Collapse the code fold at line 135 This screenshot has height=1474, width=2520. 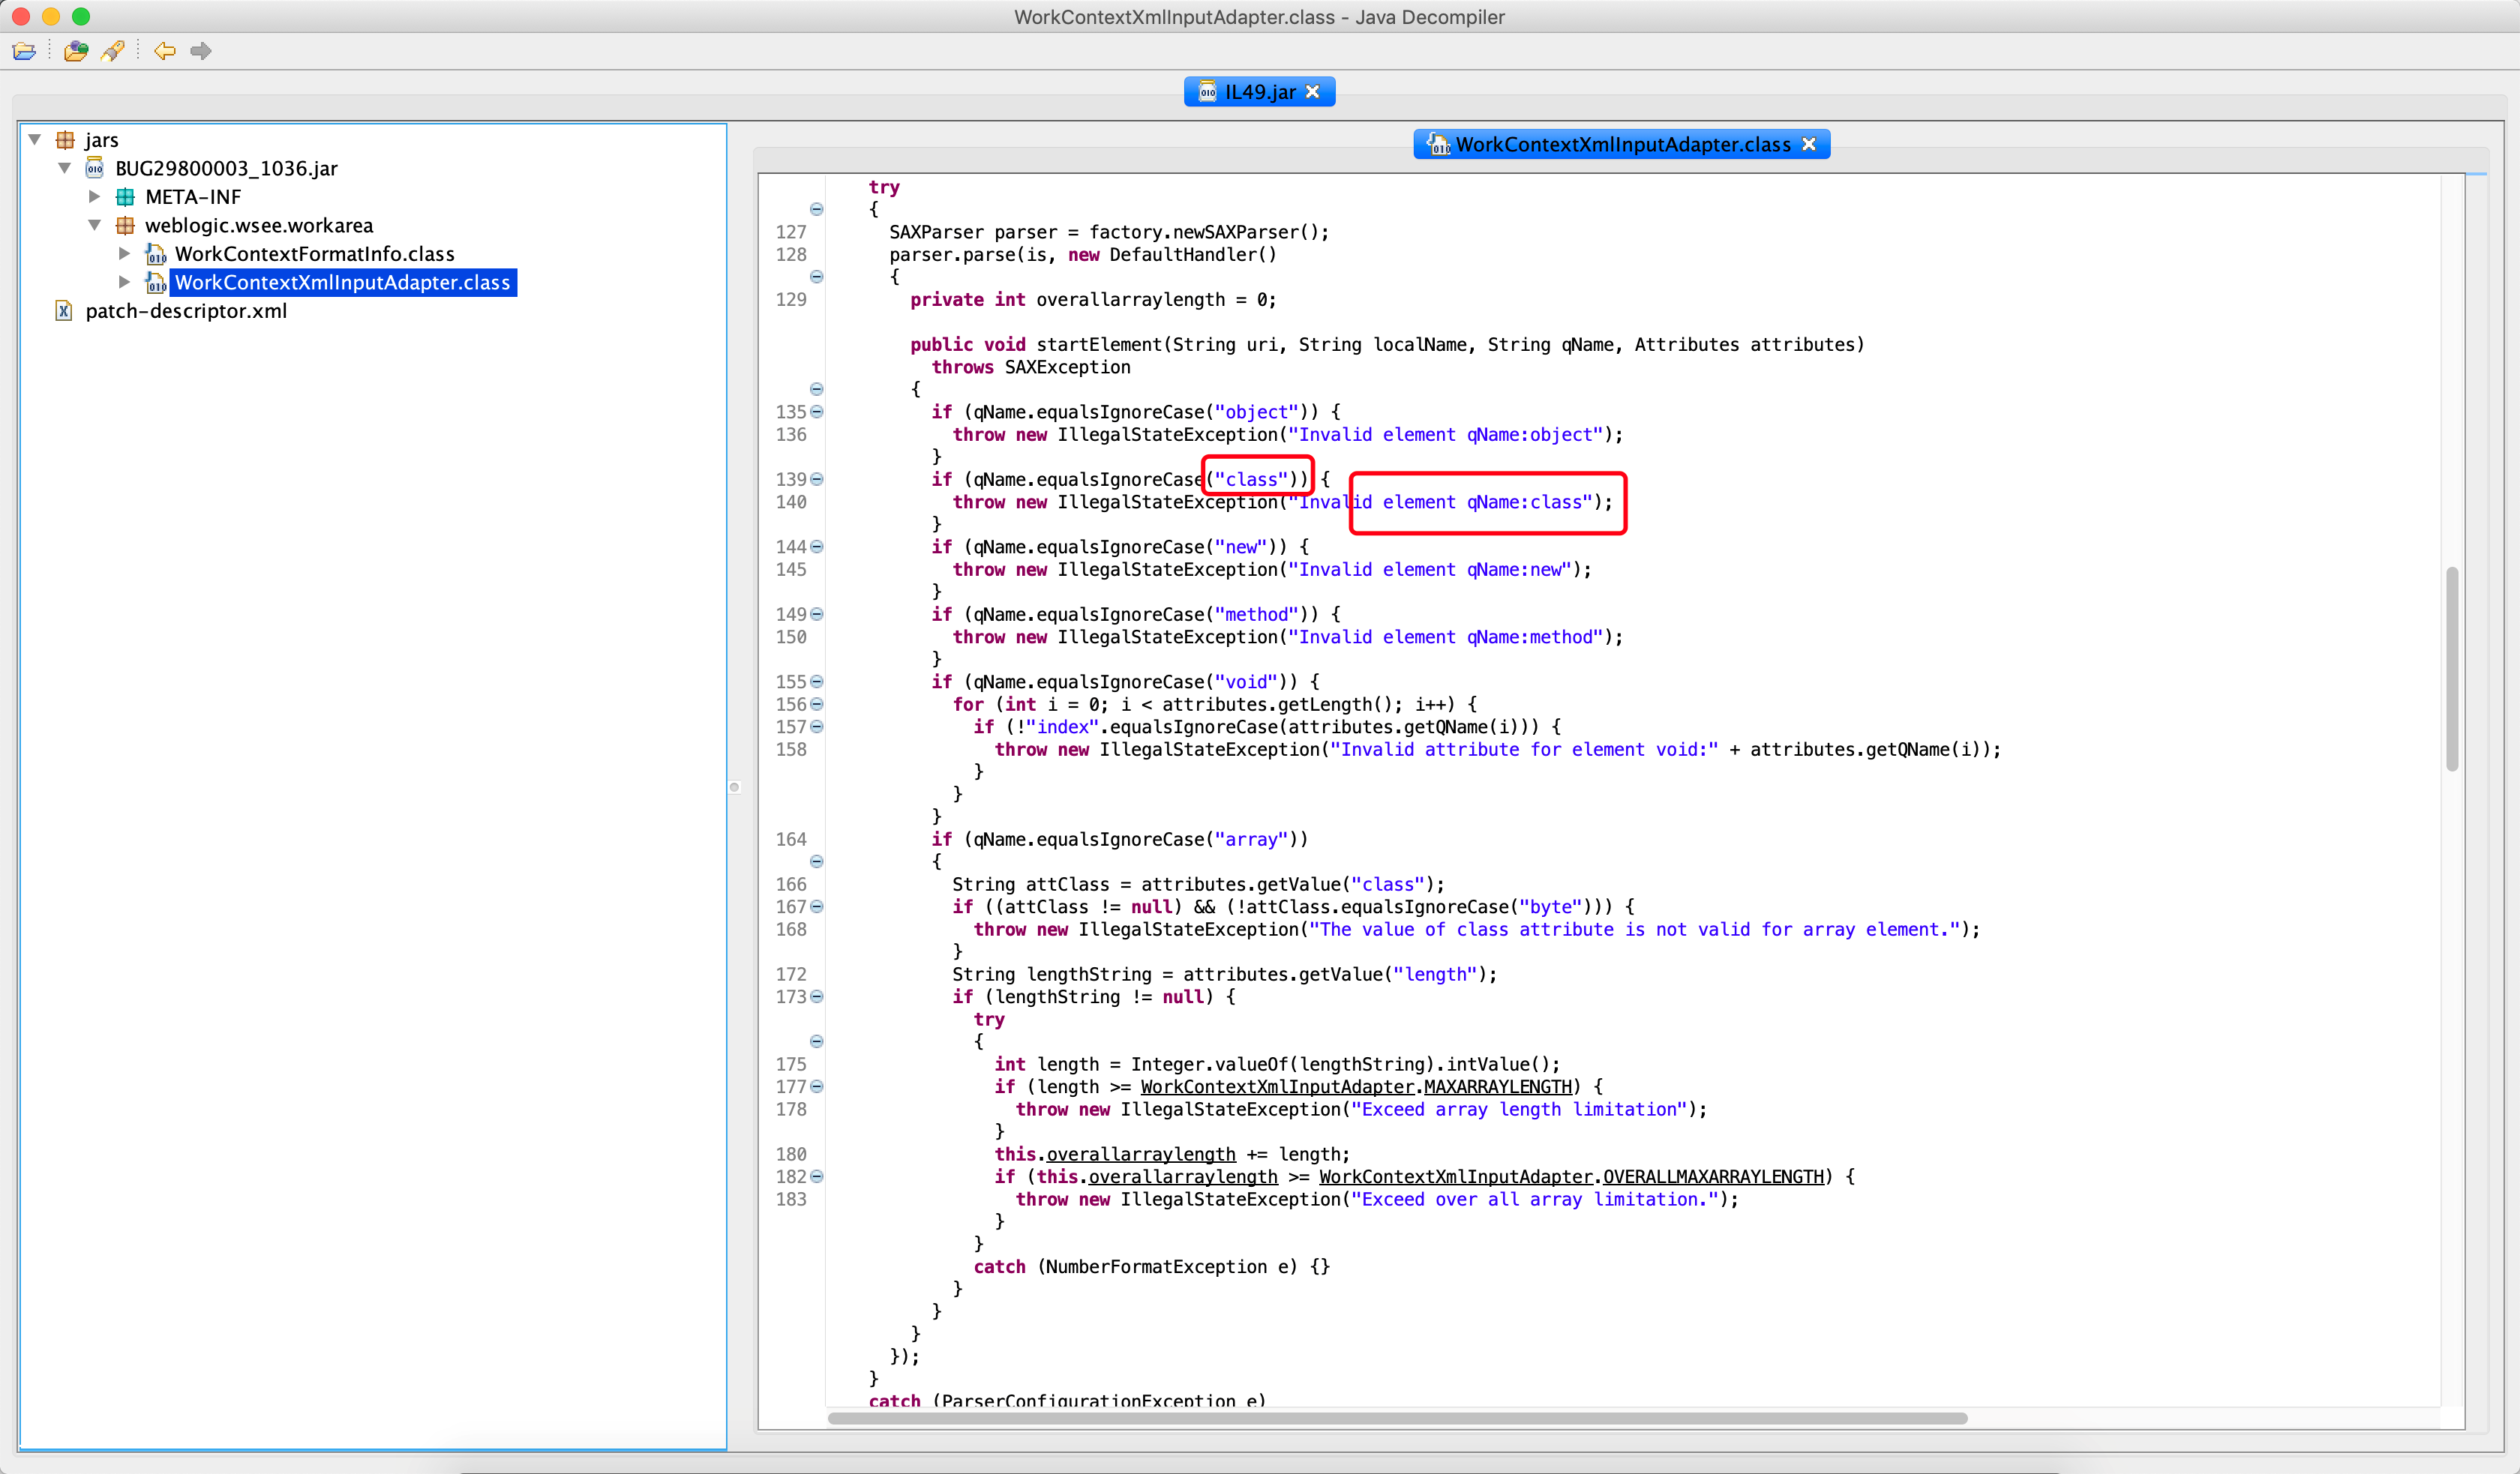[817, 412]
